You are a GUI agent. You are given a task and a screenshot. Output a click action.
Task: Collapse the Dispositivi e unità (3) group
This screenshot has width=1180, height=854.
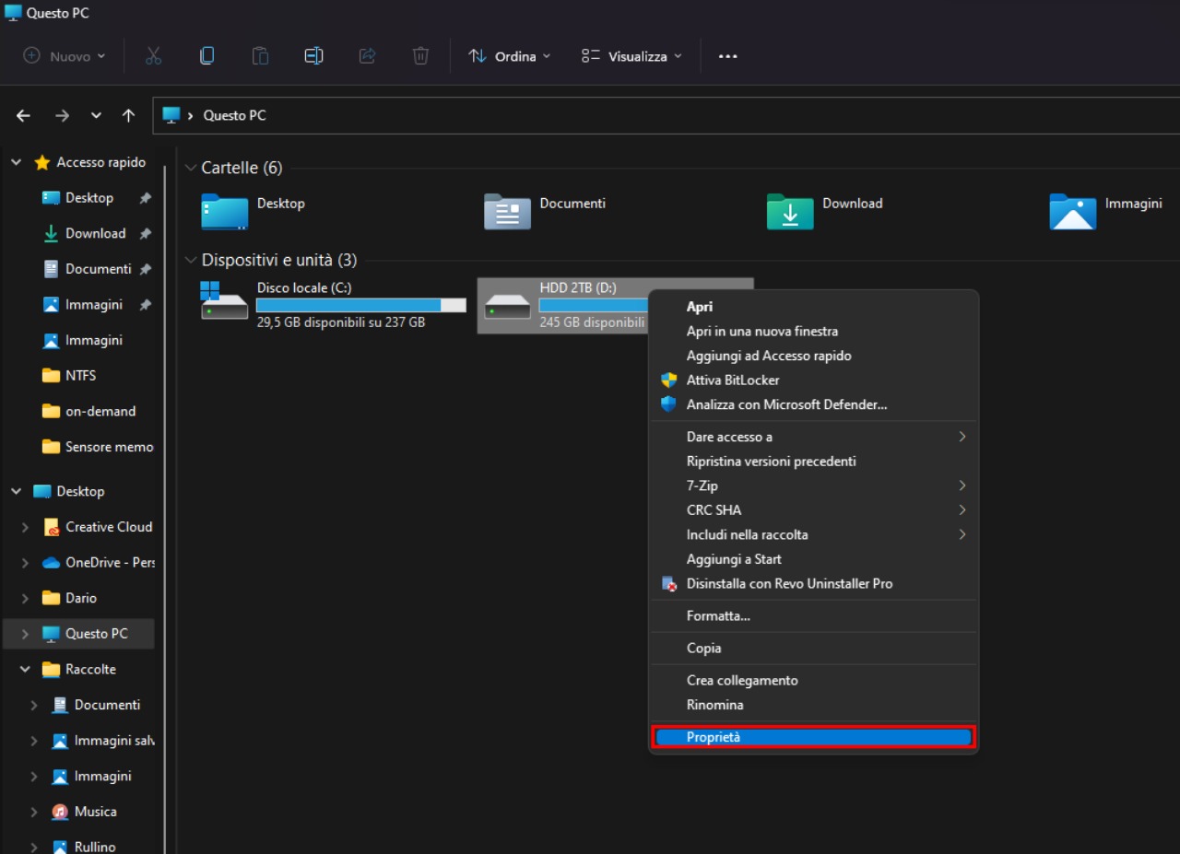(x=191, y=260)
